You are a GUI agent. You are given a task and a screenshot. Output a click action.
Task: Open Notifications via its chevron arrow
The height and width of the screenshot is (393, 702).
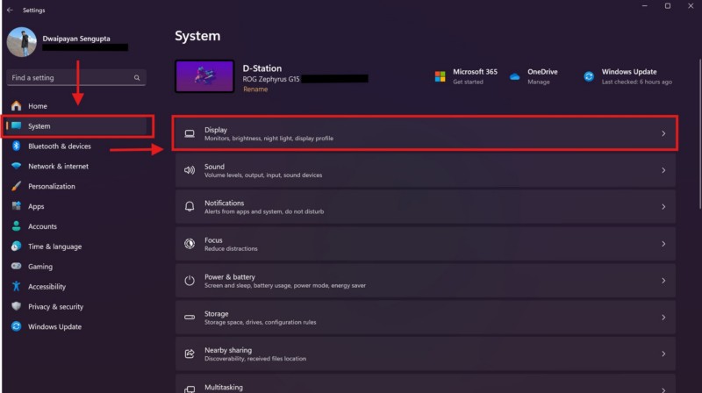click(x=663, y=207)
